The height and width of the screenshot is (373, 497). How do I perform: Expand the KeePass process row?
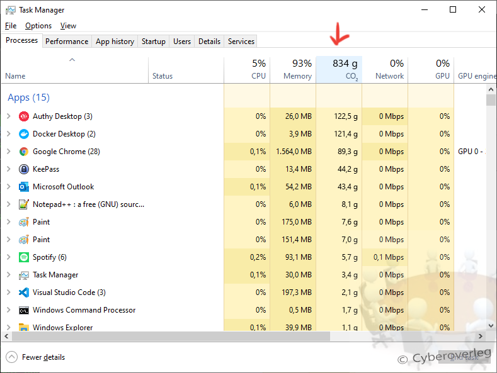9,169
